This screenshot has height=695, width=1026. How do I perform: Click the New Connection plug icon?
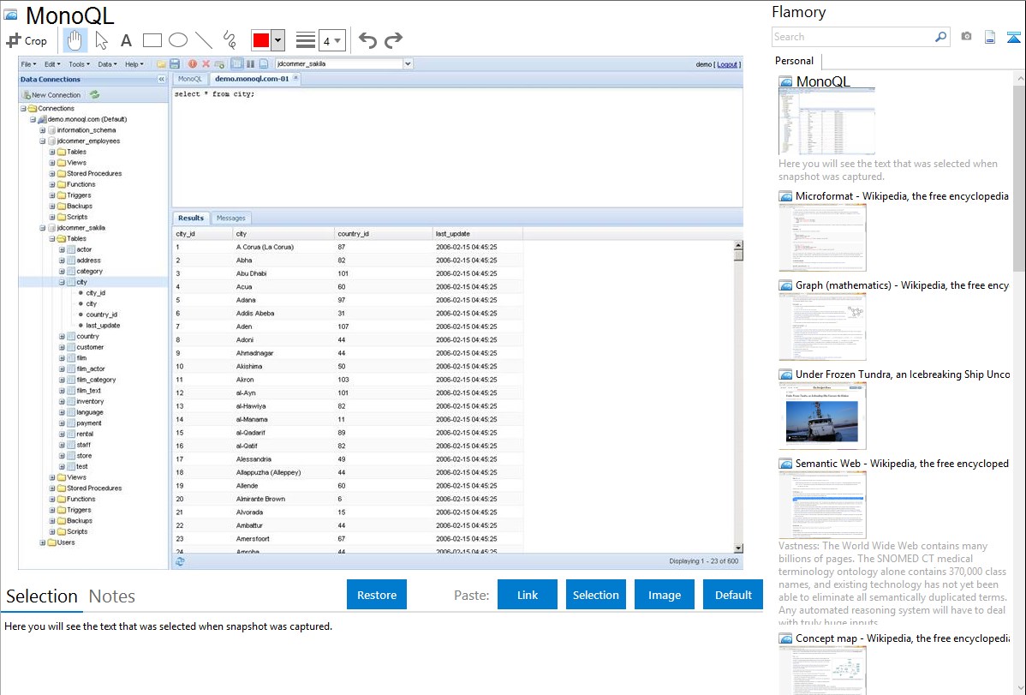(x=27, y=95)
